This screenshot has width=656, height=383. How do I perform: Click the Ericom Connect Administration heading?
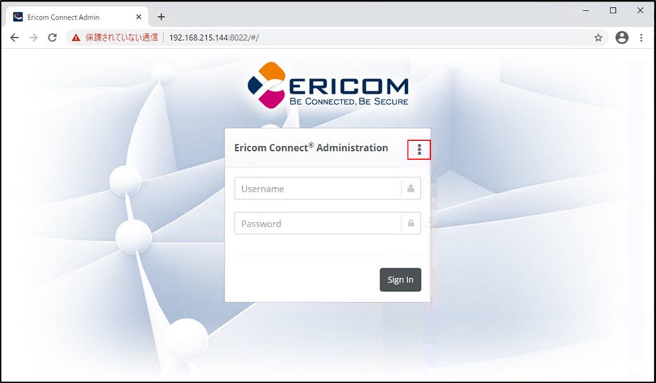tap(311, 147)
